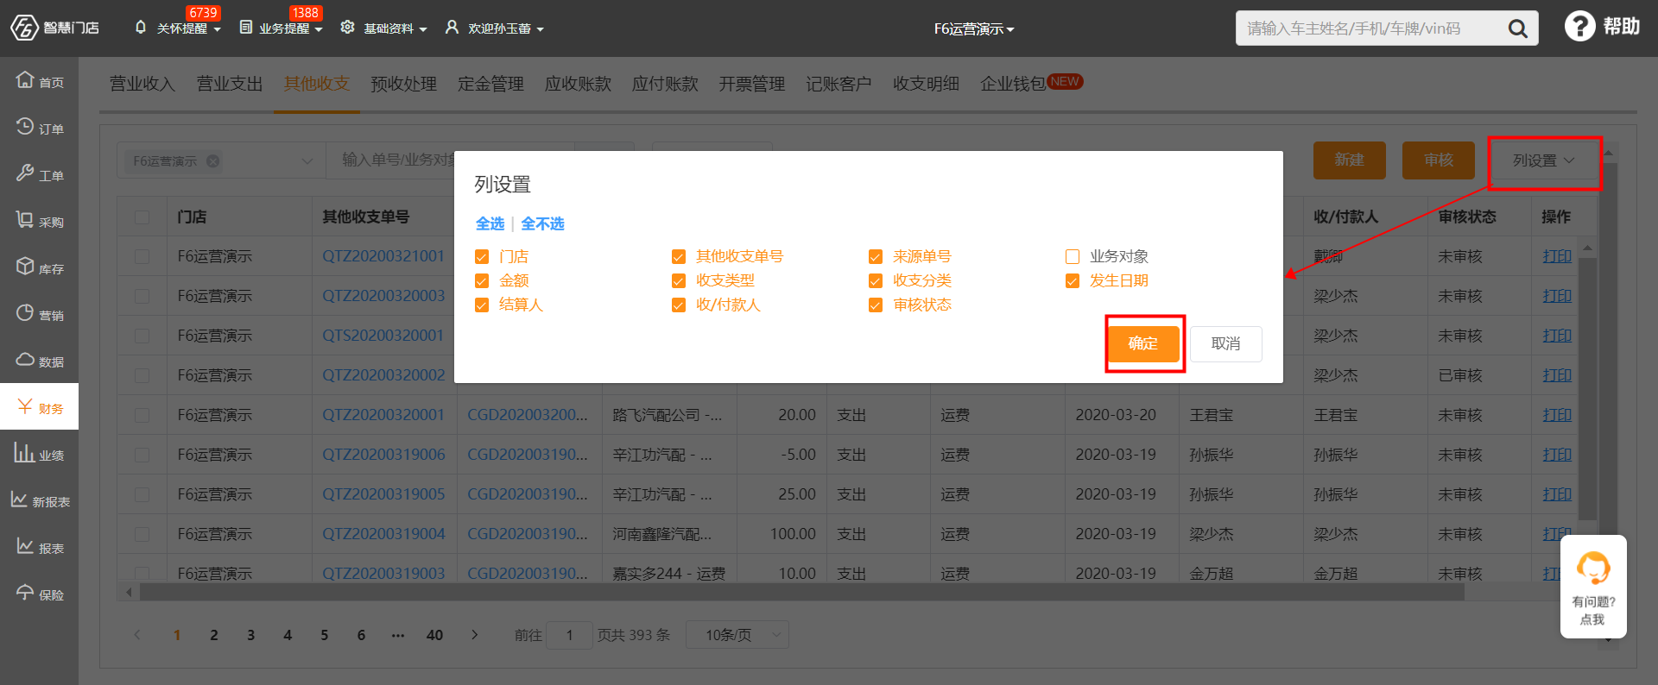Viewport: 1658px width, 685px height.
Task: Open the 帮助 help question icon
Action: tap(1579, 26)
